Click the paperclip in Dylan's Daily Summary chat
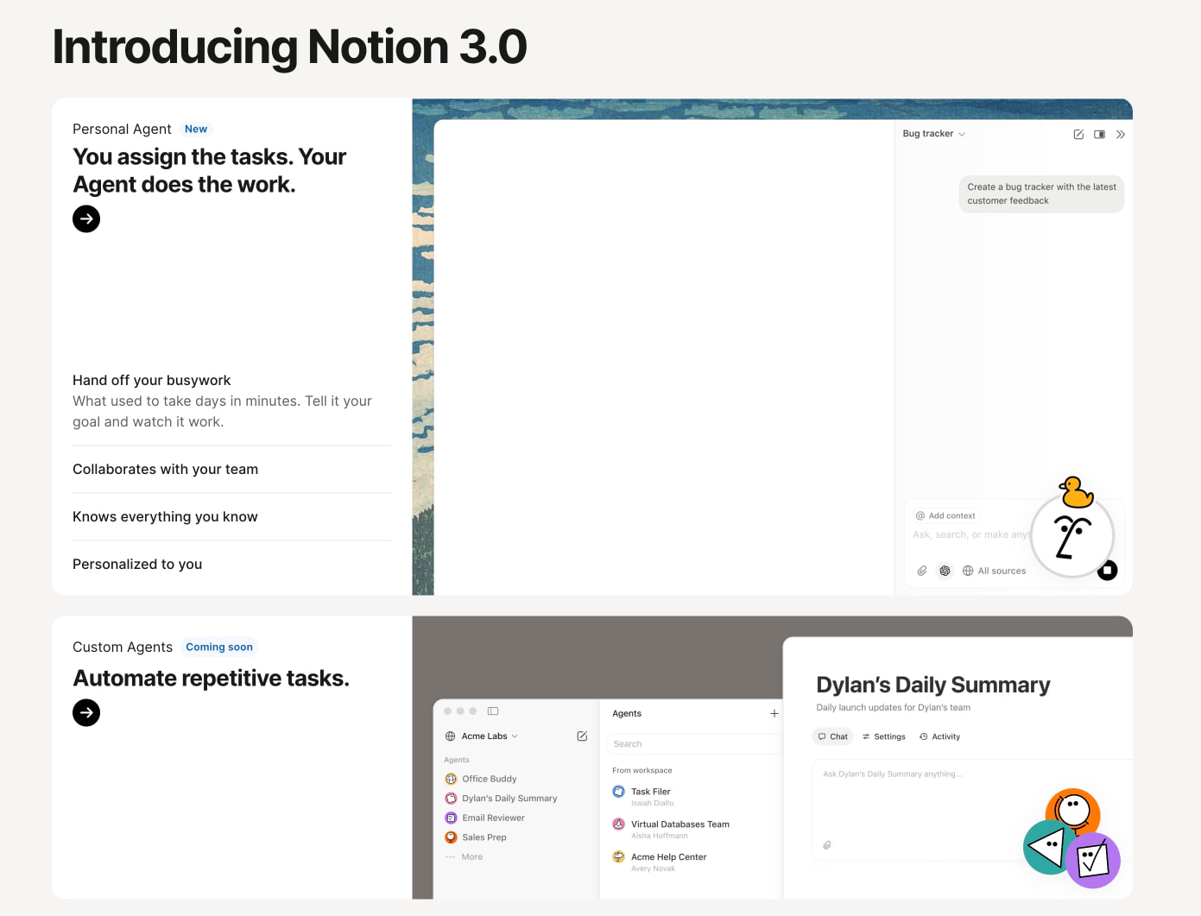Viewport: 1201px width, 916px height. tap(826, 845)
